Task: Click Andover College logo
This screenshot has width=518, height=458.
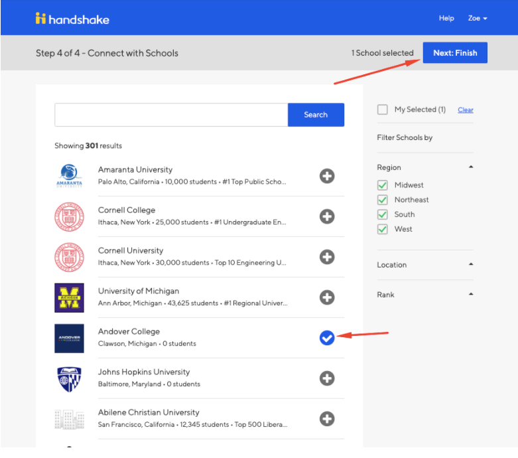Action: tap(69, 339)
